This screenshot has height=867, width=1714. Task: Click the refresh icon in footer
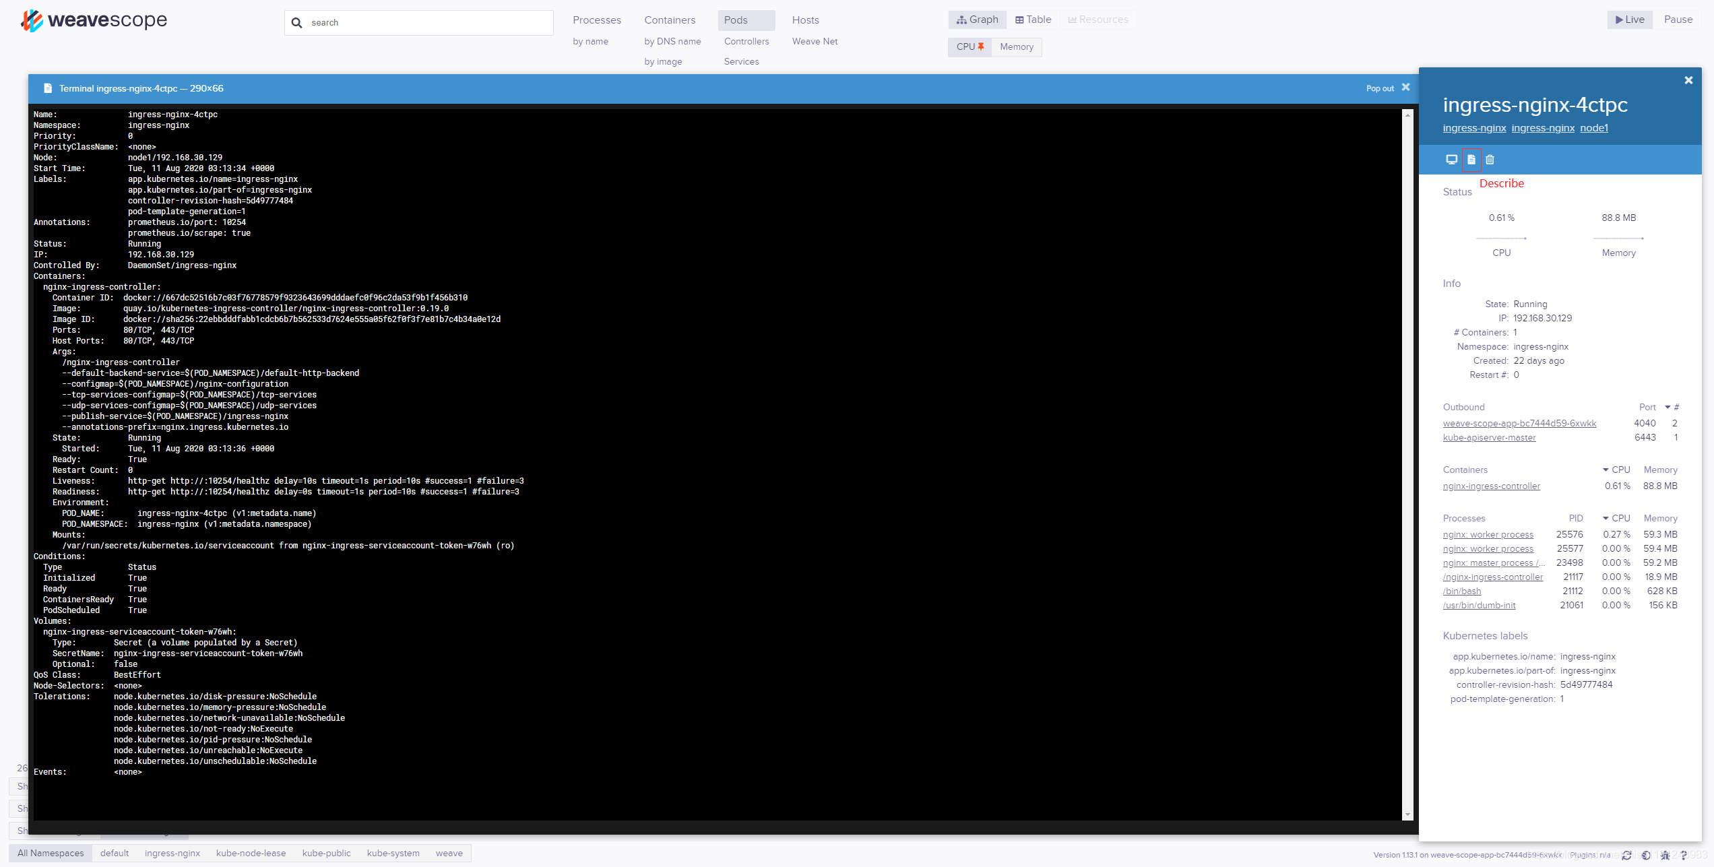pos(1626,855)
